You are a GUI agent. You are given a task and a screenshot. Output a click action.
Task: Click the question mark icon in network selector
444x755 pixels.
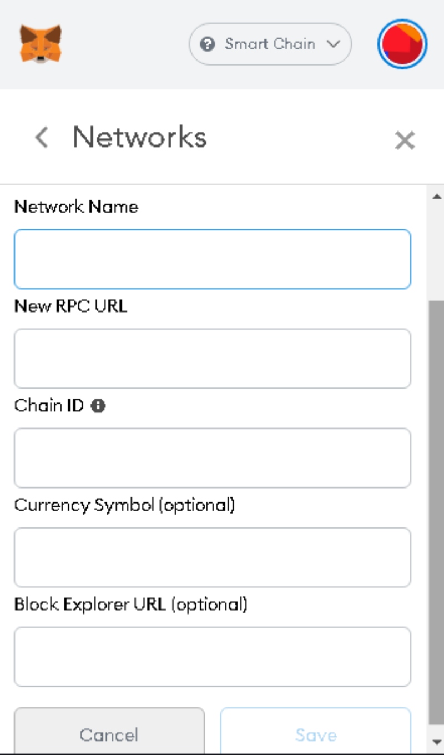tap(207, 44)
